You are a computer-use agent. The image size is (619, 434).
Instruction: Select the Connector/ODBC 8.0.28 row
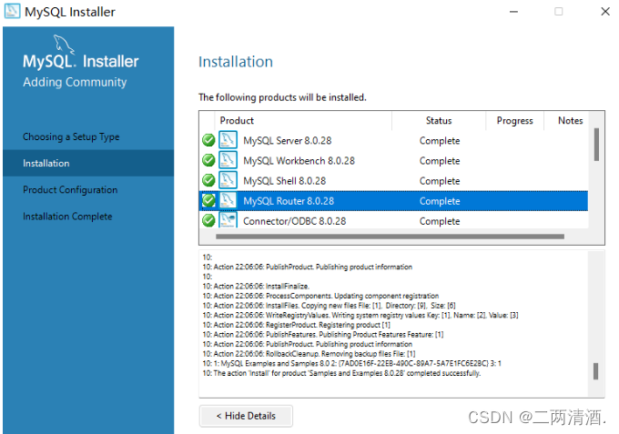(394, 220)
